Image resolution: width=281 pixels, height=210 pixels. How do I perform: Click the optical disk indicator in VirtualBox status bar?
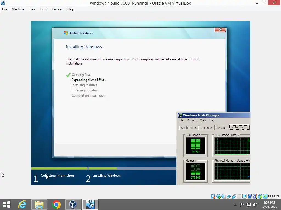[x=218, y=196]
